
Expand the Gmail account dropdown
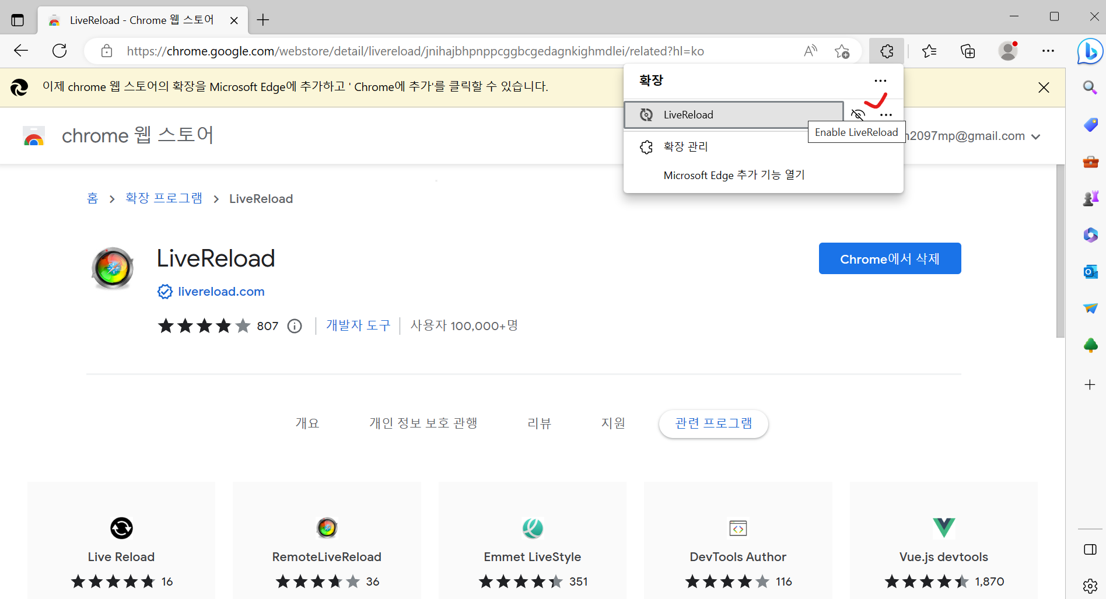[1036, 136]
